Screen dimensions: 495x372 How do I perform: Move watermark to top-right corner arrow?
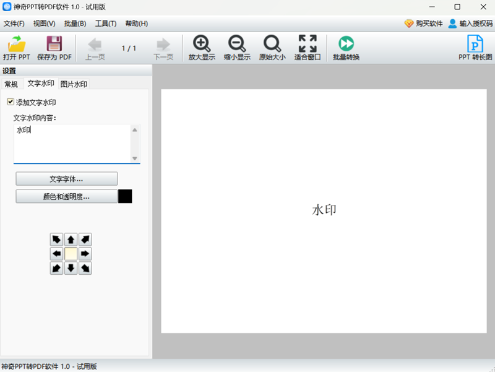point(85,240)
